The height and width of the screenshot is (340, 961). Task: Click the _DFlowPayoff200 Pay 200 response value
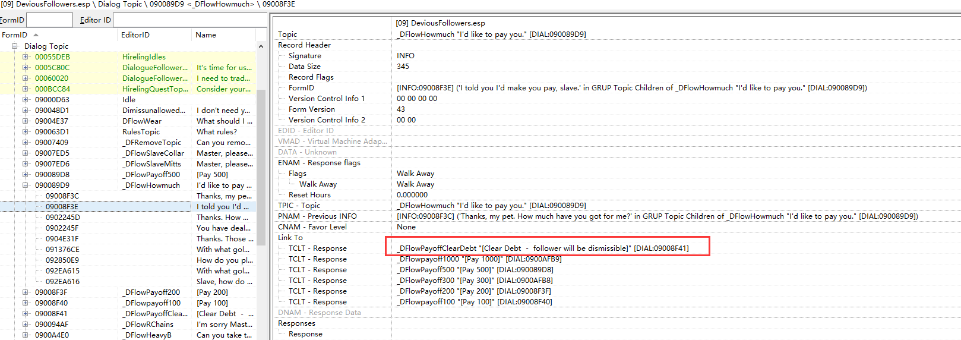pos(474,291)
